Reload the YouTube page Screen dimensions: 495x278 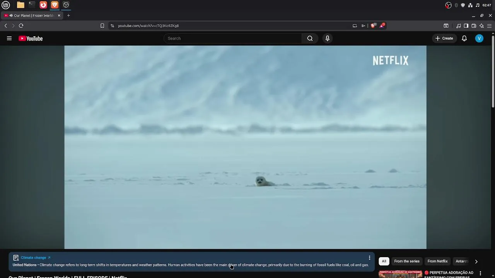(x=21, y=26)
